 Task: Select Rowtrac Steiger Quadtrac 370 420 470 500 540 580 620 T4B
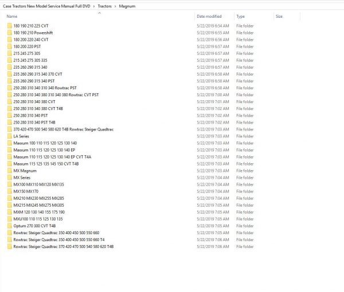coord(64,247)
